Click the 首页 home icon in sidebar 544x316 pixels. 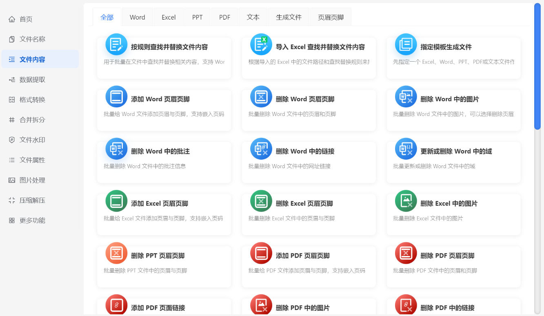[x=12, y=19]
